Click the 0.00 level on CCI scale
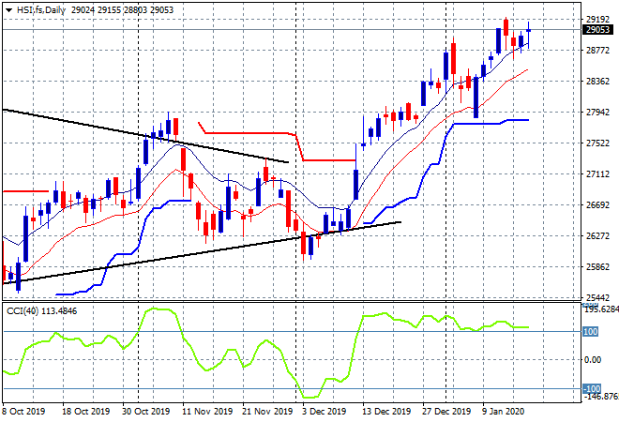Viewport: 619px width, 422px height. 593,359
